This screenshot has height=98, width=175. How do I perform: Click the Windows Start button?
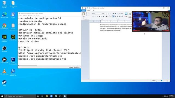point(2,96)
